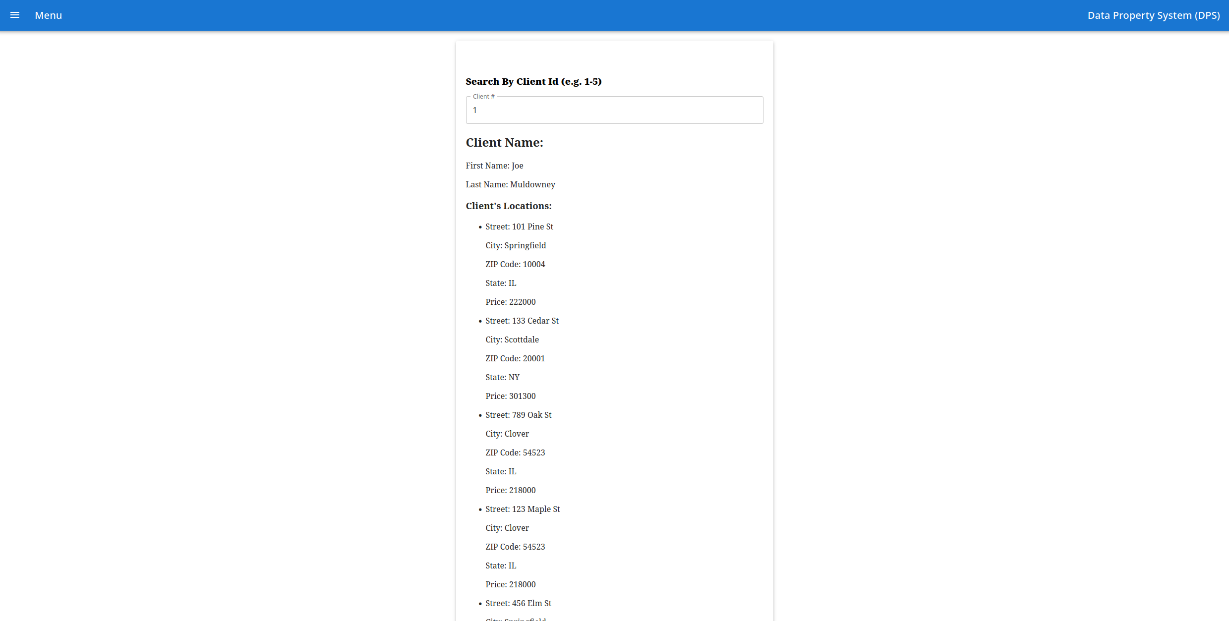Click the City: Scottdale line
Image resolution: width=1229 pixels, height=621 pixels.
point(512,339)
